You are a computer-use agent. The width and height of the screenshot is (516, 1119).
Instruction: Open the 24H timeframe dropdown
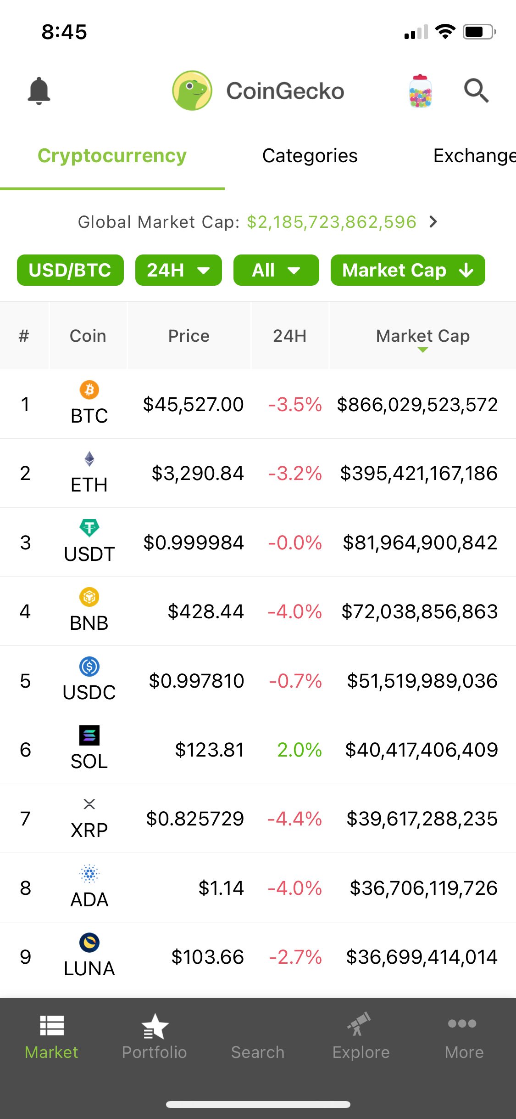pos(178,270)
